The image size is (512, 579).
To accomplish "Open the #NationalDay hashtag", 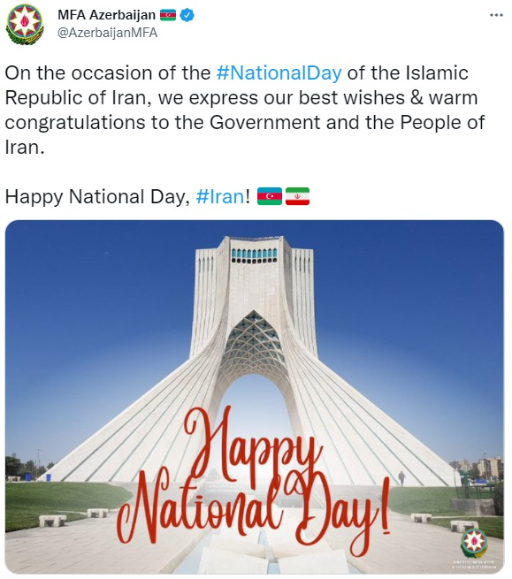I will pos(279,72).
